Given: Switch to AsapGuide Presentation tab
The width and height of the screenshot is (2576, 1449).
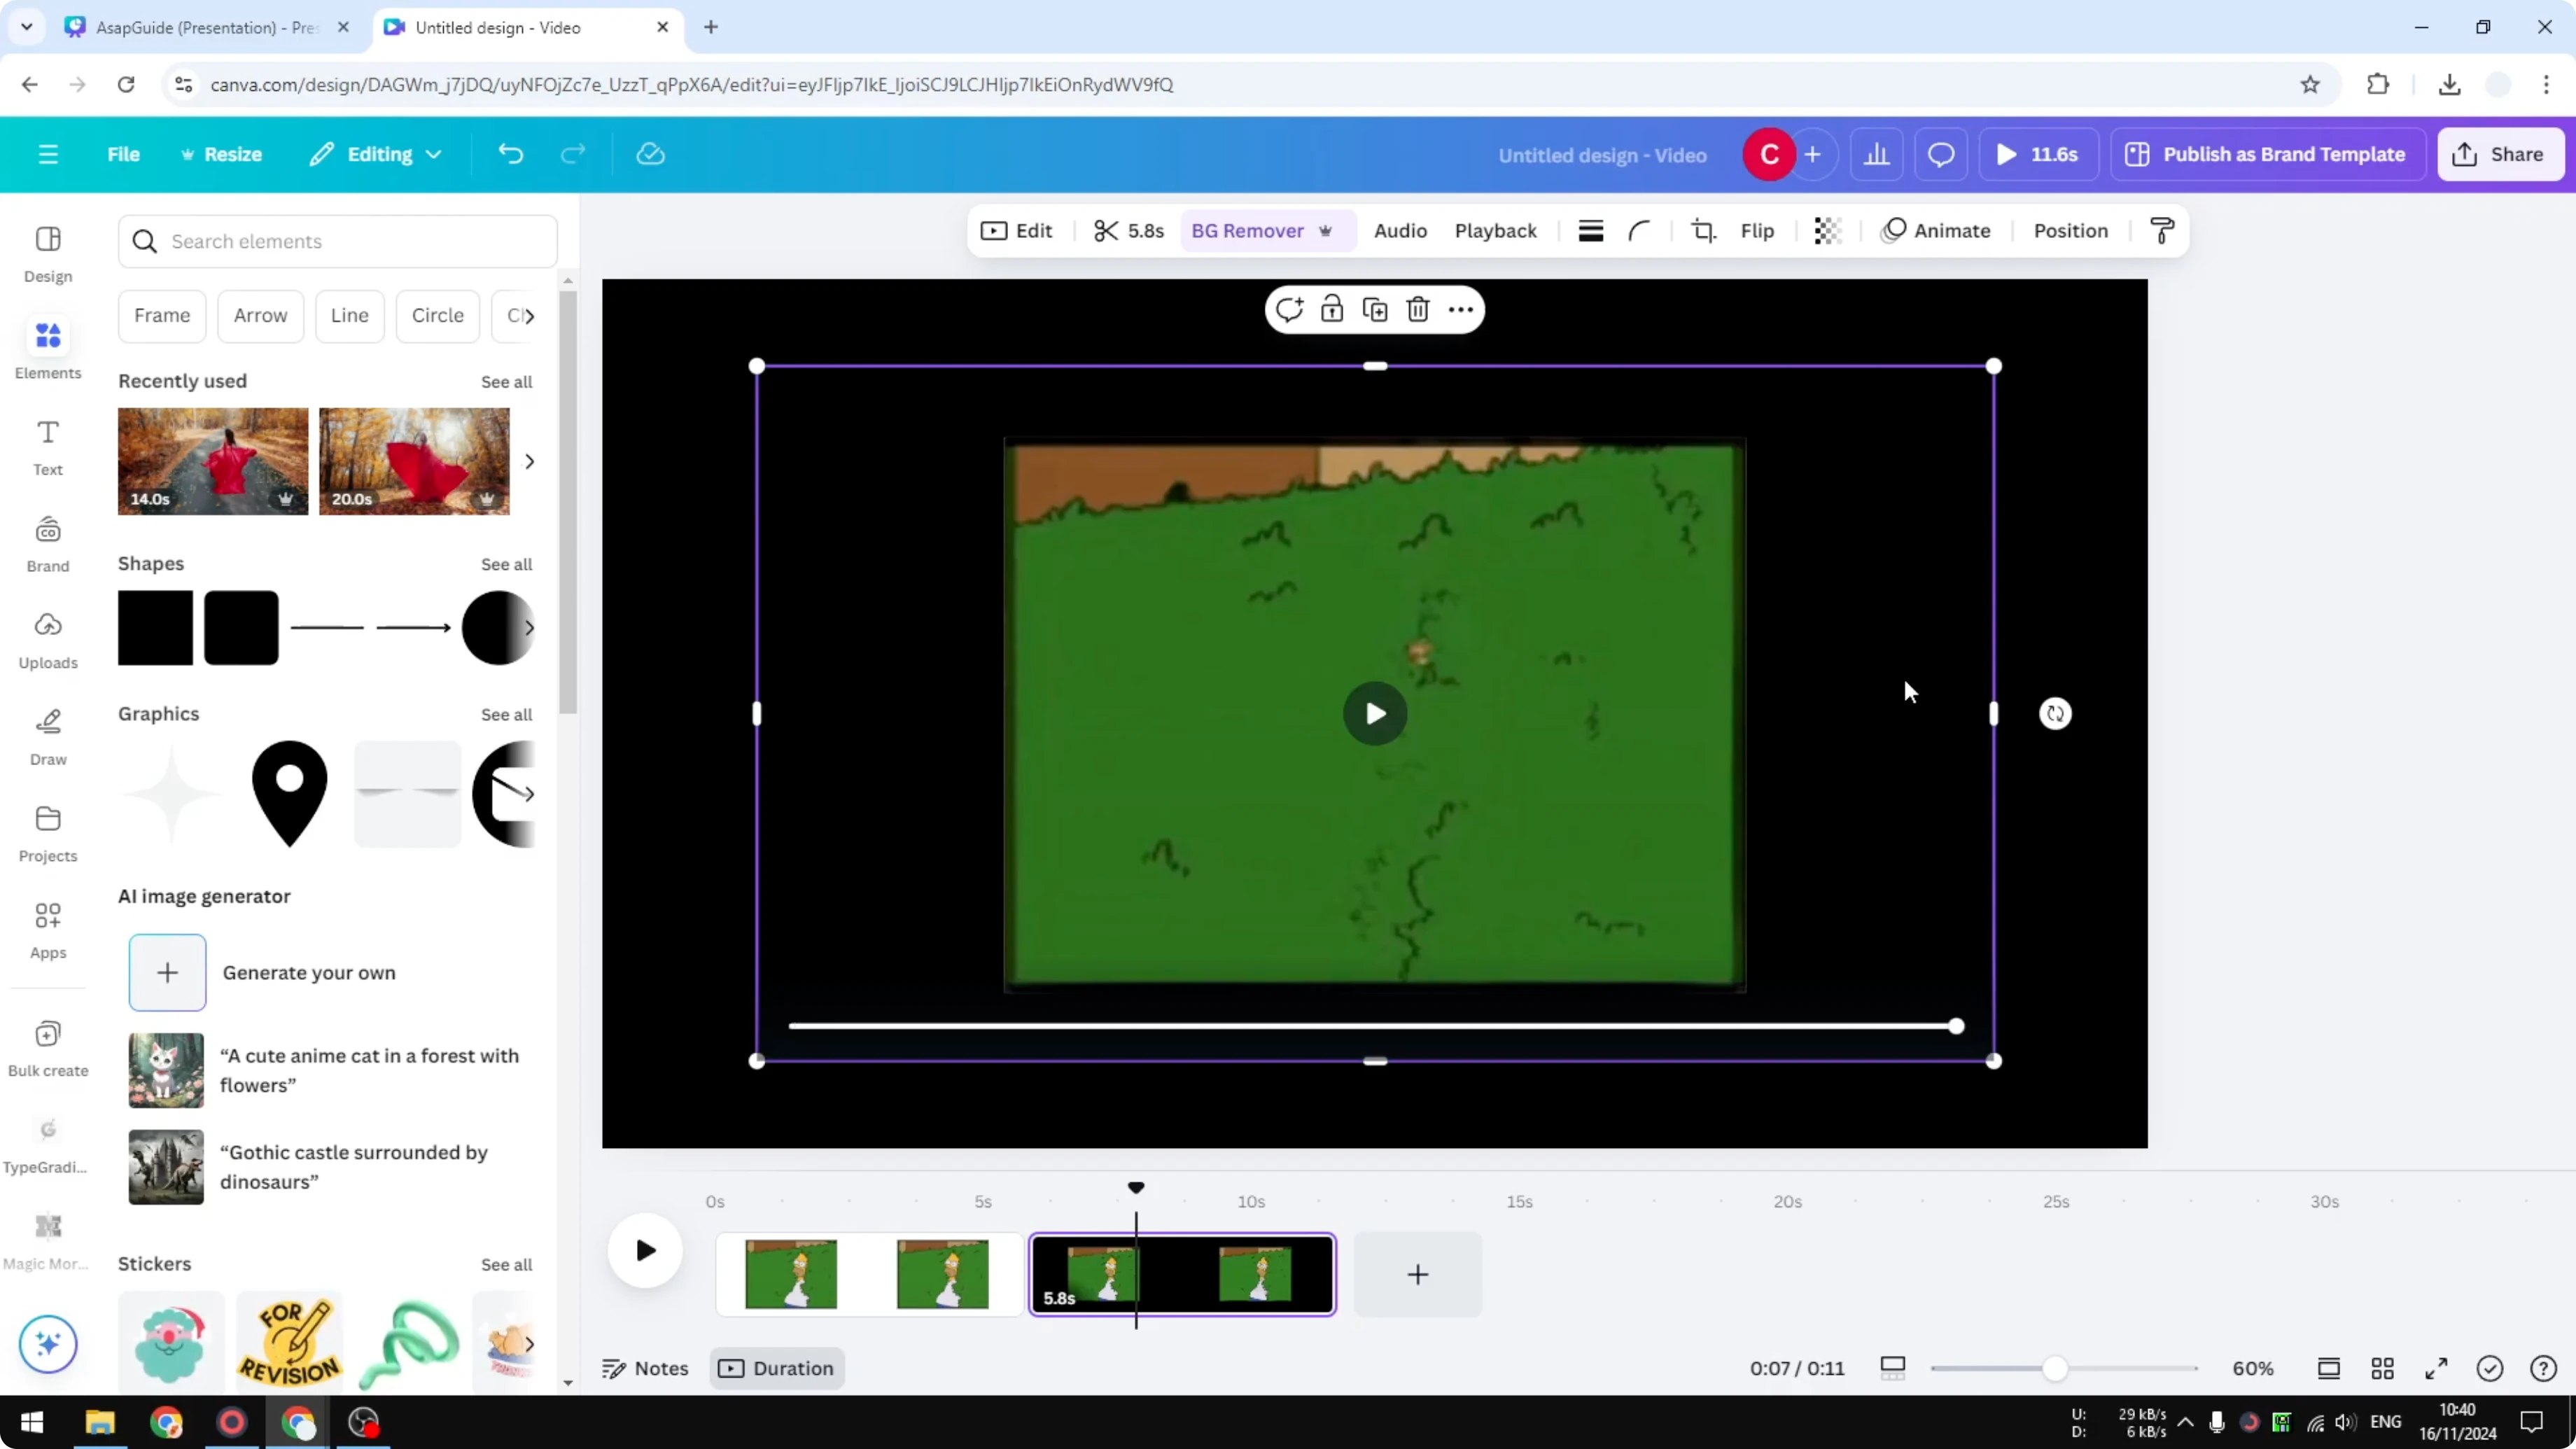Looking at the screenshot, I should pyautogui.click(x=205, y=27).
